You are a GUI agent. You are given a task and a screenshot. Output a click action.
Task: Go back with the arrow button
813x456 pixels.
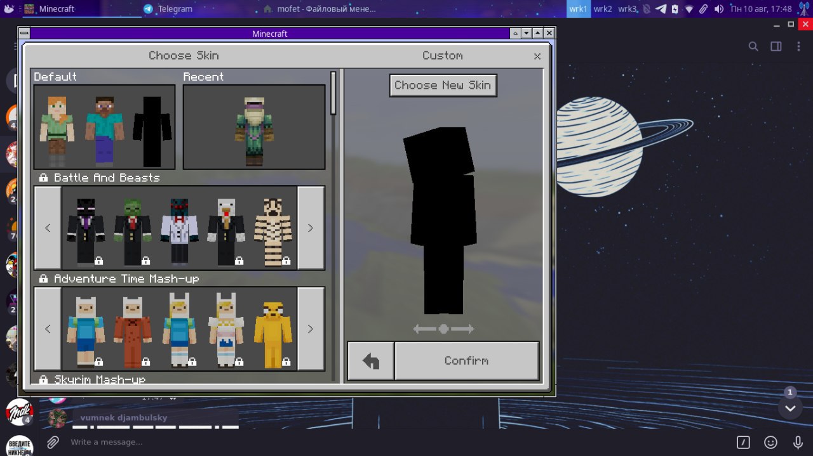click(371, 361)
